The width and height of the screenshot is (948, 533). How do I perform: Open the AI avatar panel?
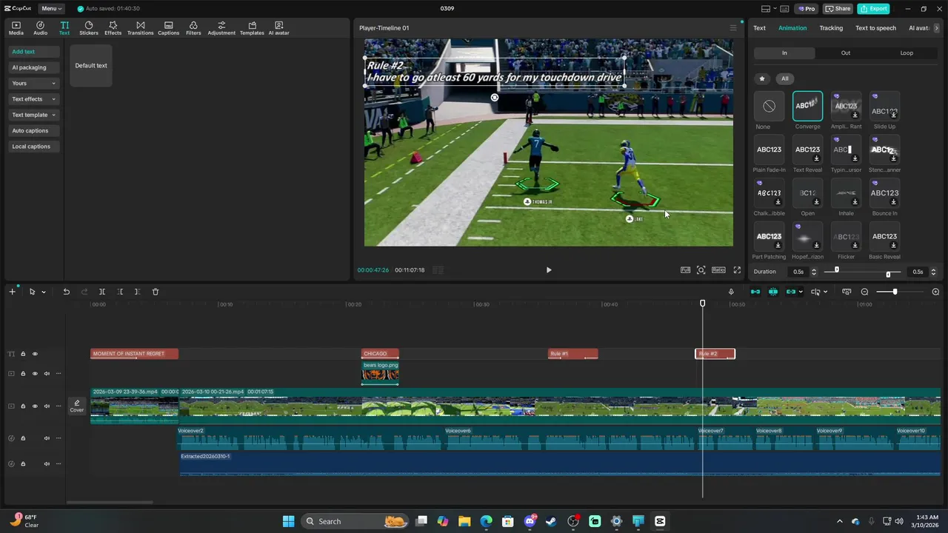(279, 28)
